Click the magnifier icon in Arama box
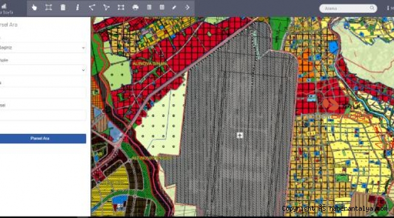 372,8
